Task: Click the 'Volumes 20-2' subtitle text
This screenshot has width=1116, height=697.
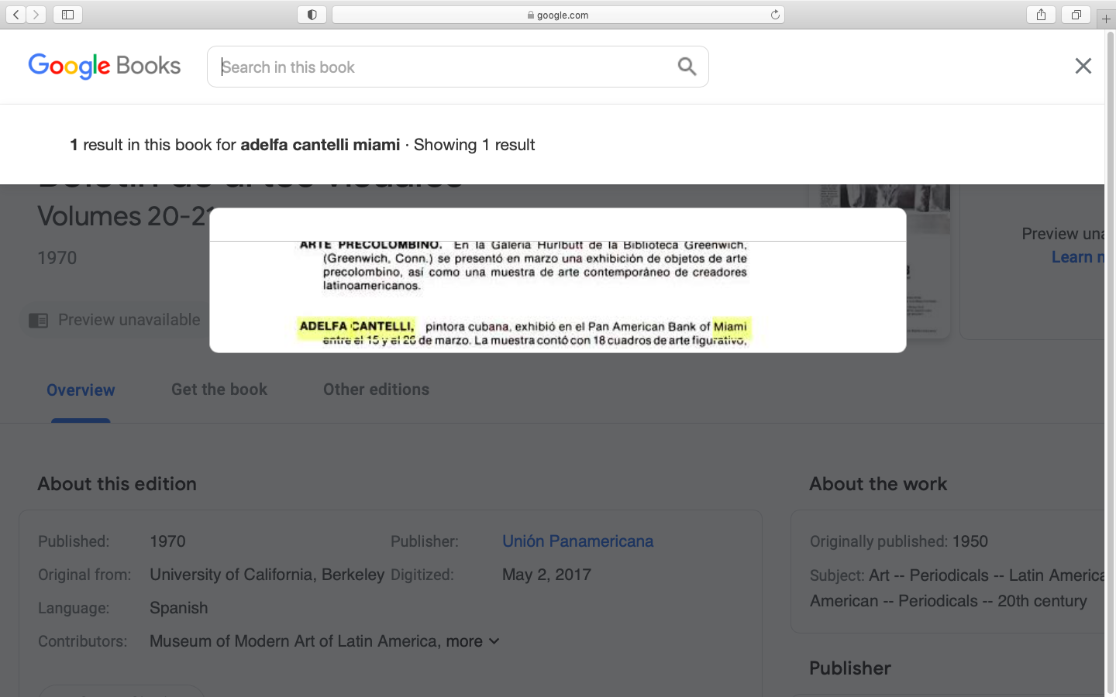Action: click(x=123, y=216)
